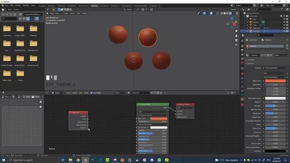Viewport: 290px width, 163px height.
Task: Open the viewport Add menu
Action: (78, 13)
